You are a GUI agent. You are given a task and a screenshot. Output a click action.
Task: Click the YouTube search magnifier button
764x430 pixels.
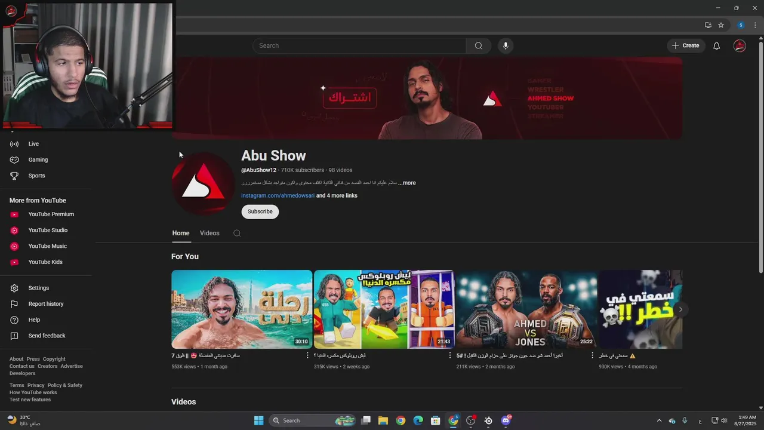click(478, 46)
